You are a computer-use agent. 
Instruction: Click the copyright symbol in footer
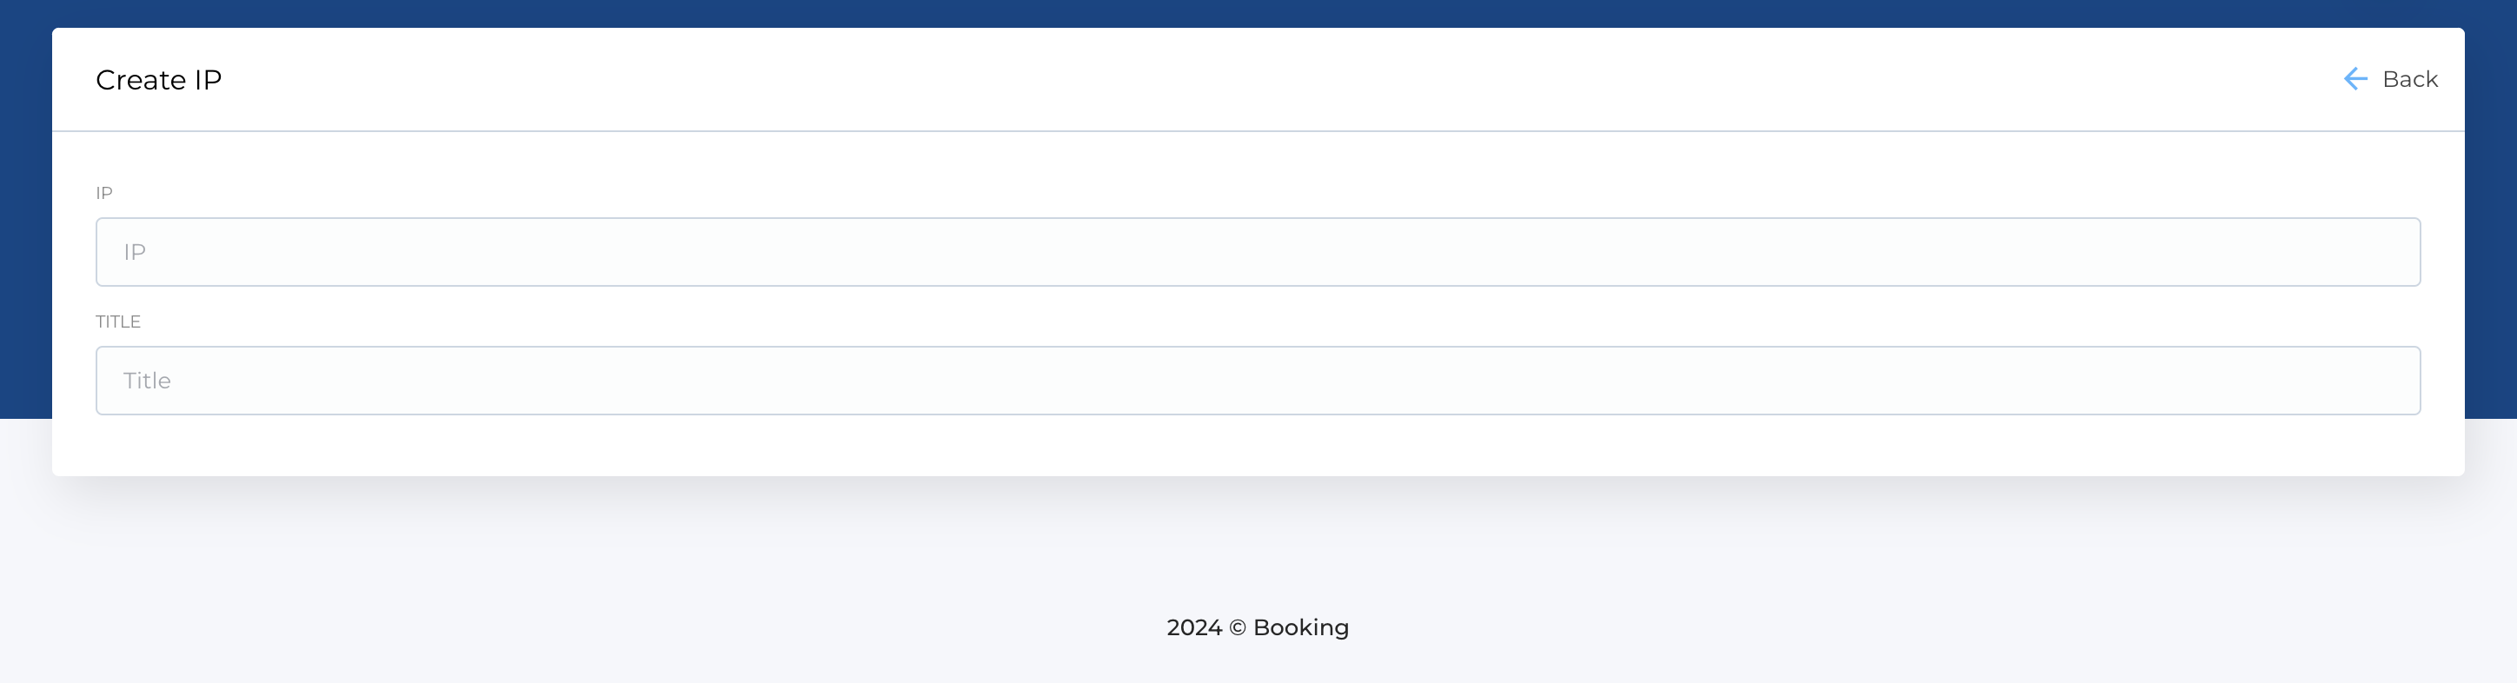click(1237, 628)
